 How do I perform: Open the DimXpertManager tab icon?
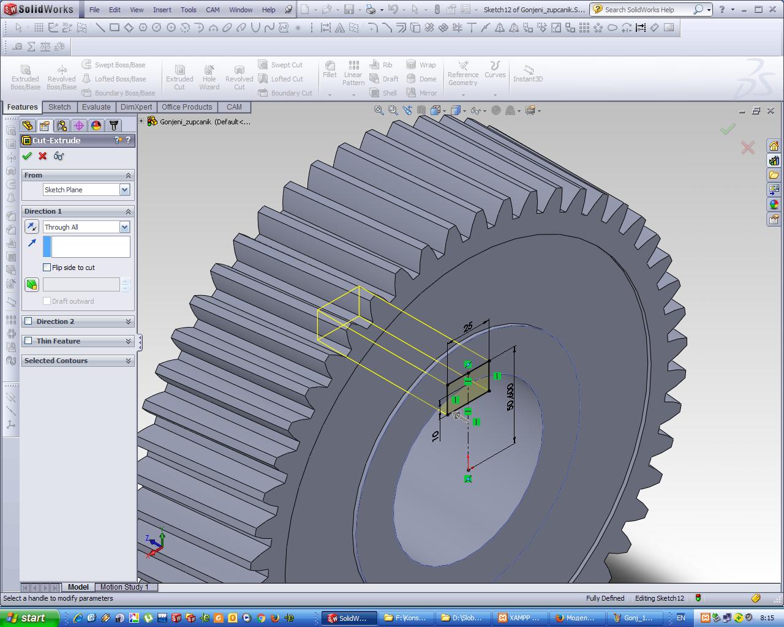coord(79,126)
